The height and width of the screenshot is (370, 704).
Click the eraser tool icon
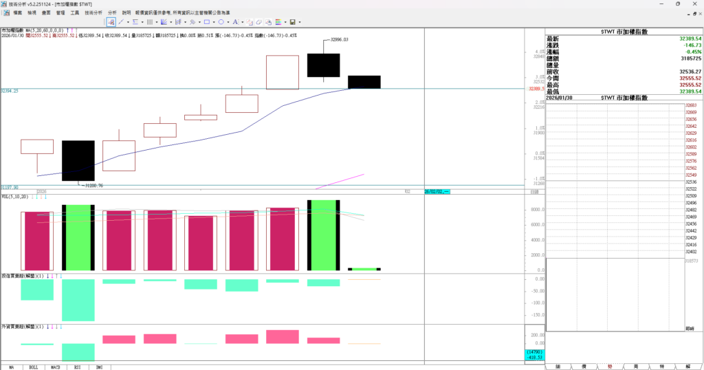coord(258,22)
